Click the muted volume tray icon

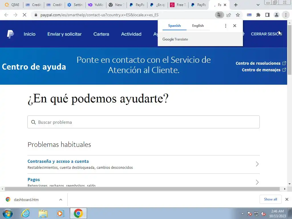coord(263,214)
